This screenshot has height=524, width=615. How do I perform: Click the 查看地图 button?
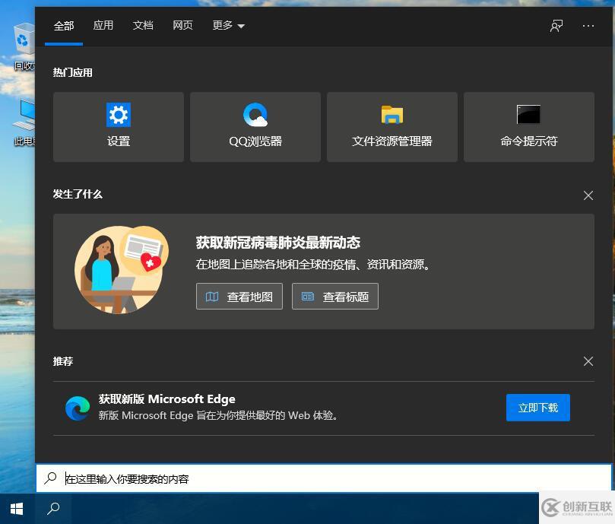tap(239, 297)
